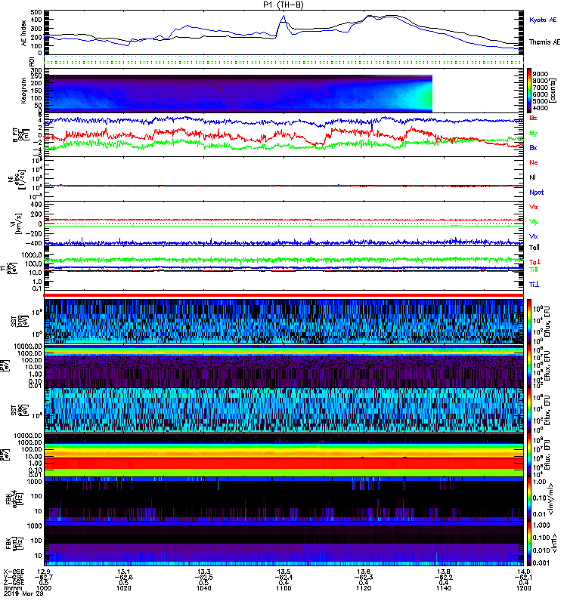
Task: Click X-GSE value "14.0"
Action: [523, 572]
